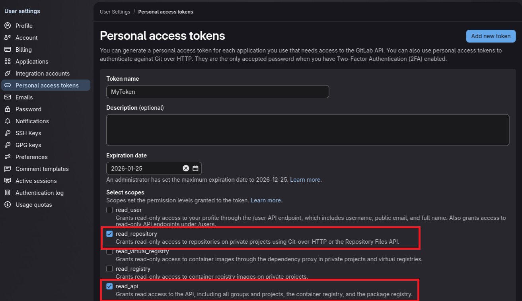Uncheck the read_repository scope
Screen dimensions: 522x301
(x=109, y=234)
